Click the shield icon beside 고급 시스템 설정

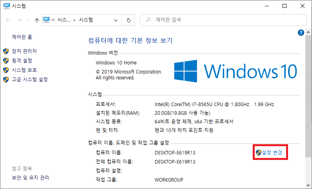click(x=6, y=80)
